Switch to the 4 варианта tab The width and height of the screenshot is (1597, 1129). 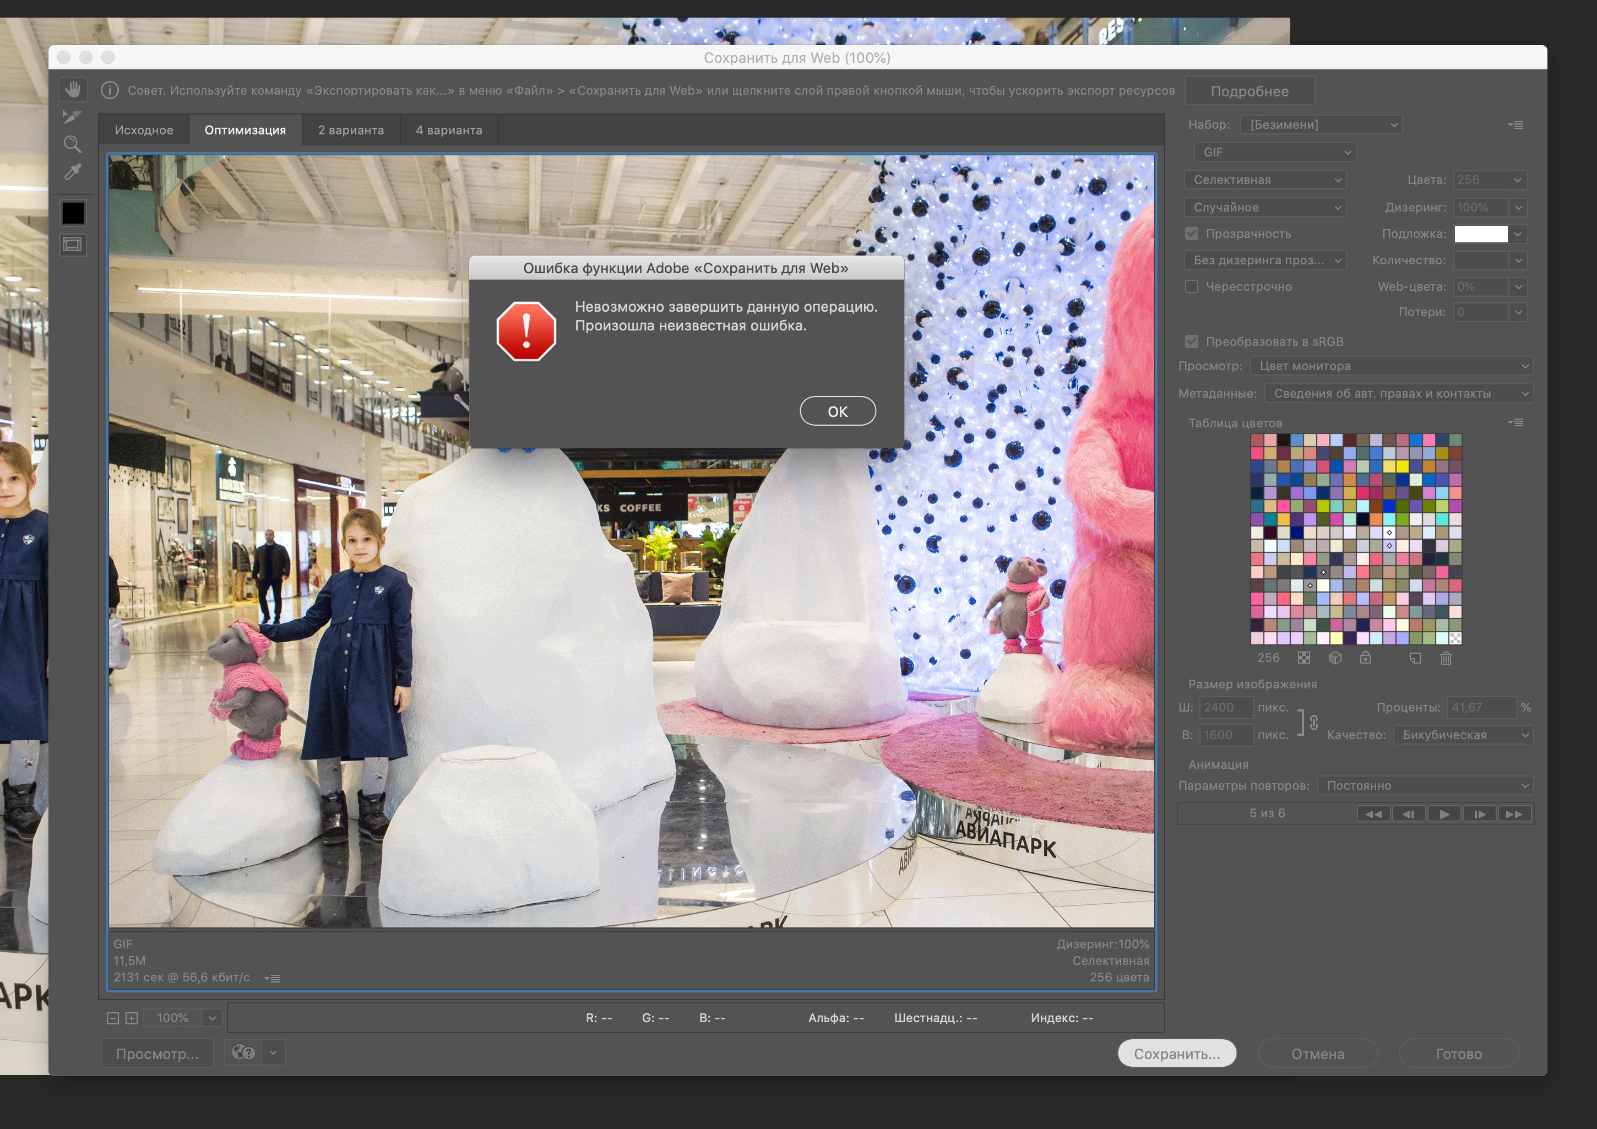[449, 130]
